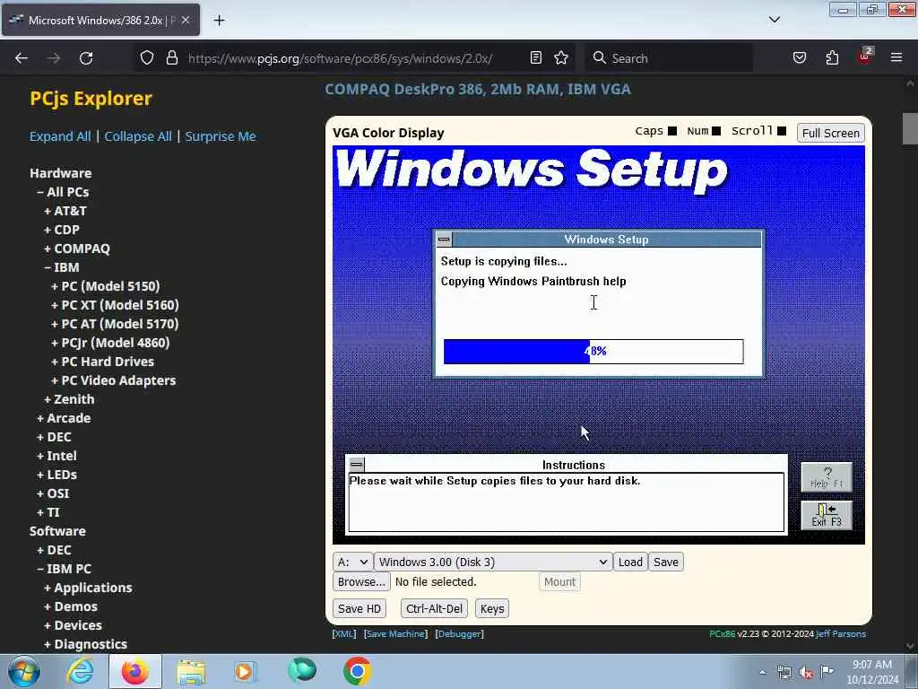Open the Debugger link

coord(459,634)
